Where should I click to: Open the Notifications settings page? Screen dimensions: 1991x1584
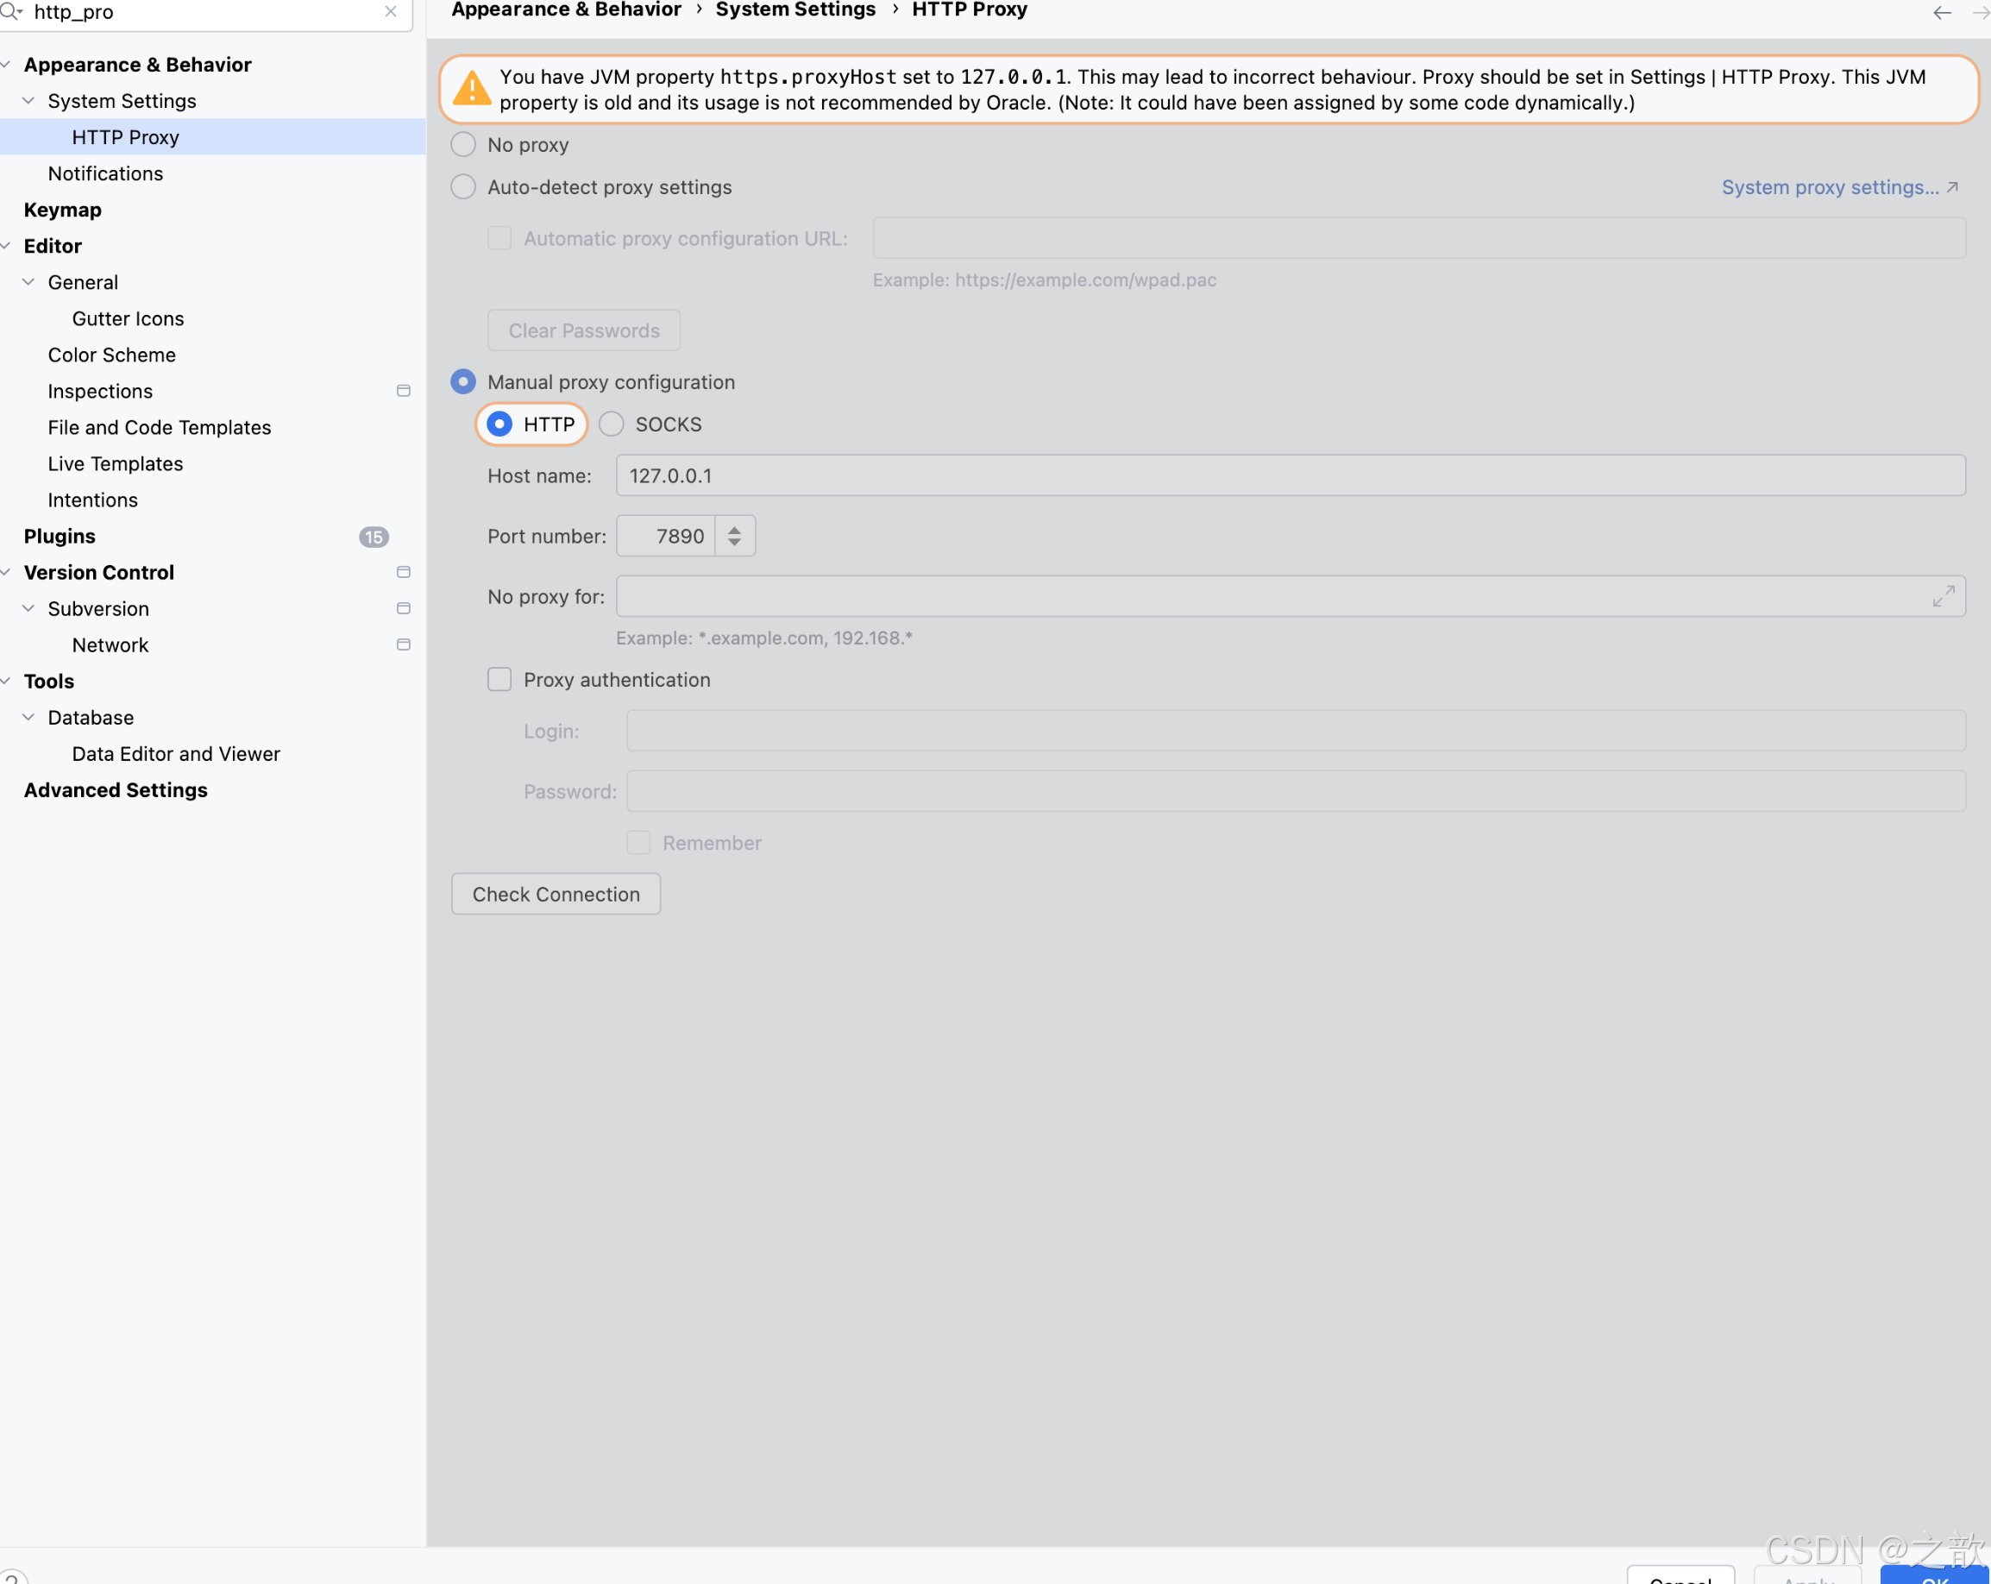[x=105, y=173]
